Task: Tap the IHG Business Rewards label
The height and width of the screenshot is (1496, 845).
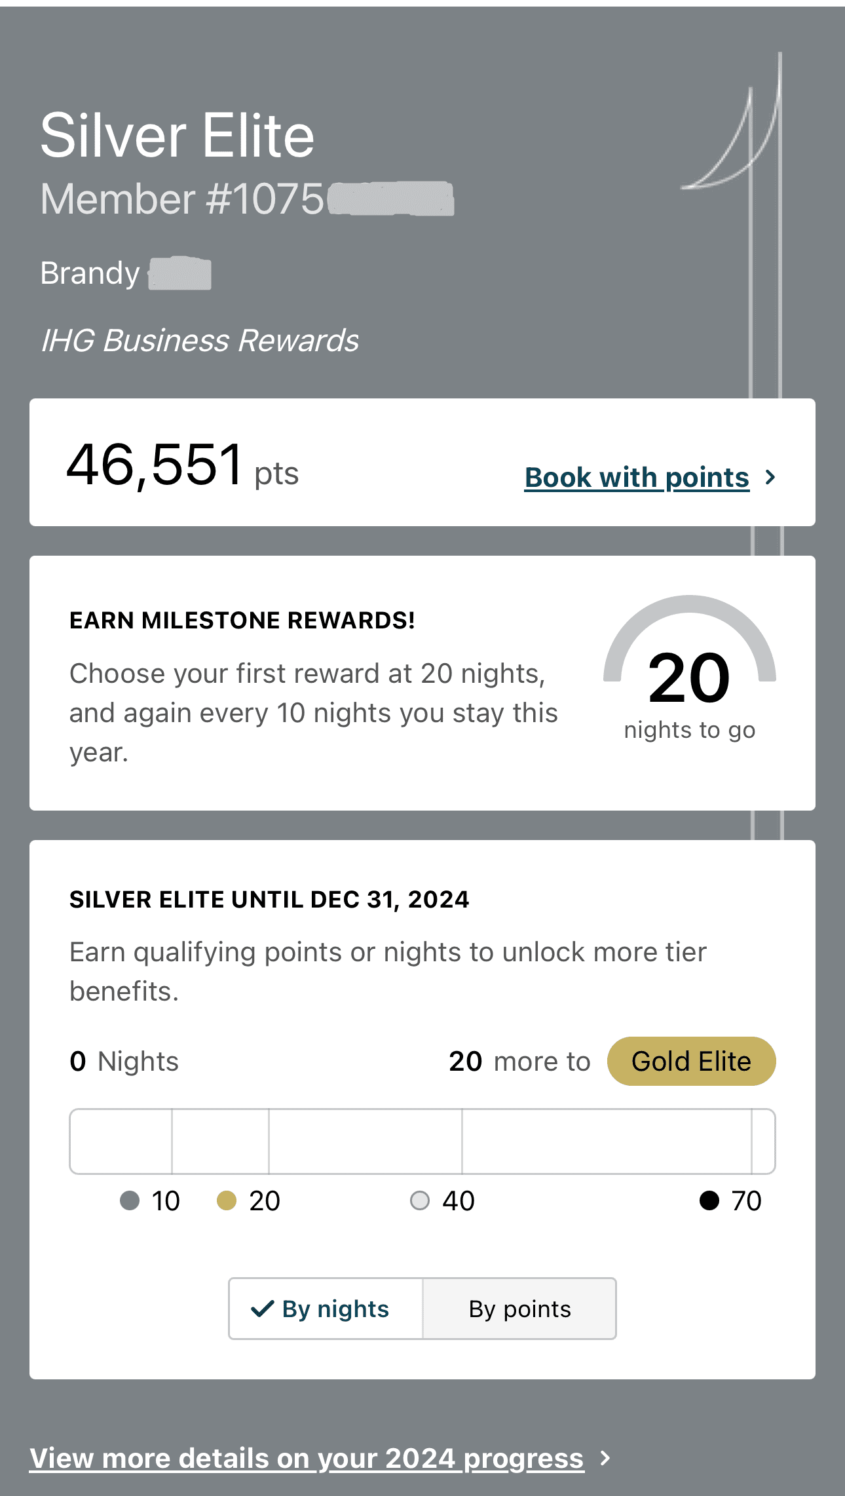Action: 200,340
